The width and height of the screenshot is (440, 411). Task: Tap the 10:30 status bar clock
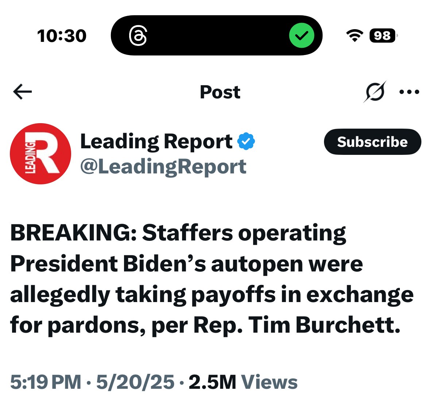(62, 36)
